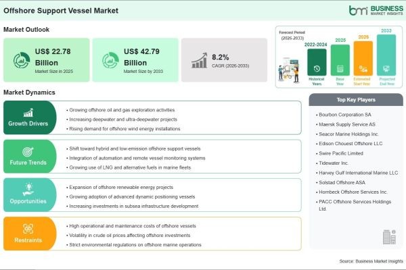Click PACC Offshore Services Holdings Ltd. entry
The image size is (406, 270).
354,205
